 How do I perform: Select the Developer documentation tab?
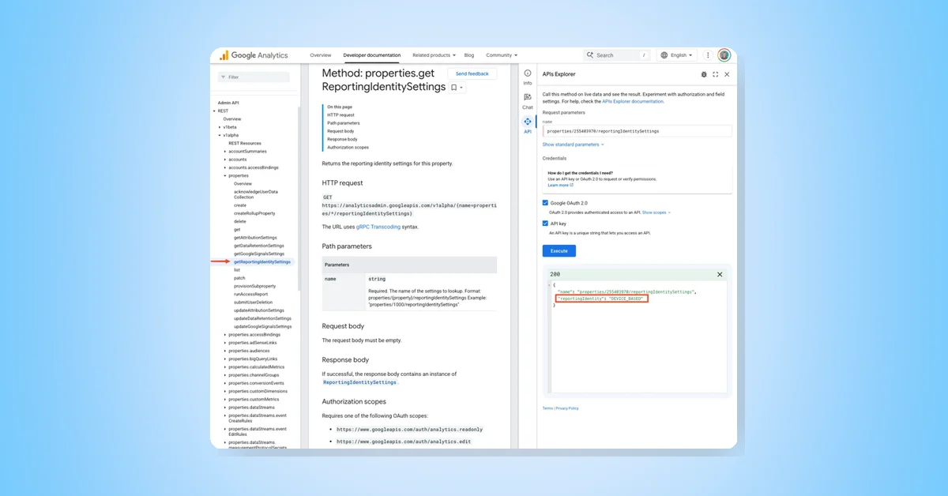coord(372,55)
